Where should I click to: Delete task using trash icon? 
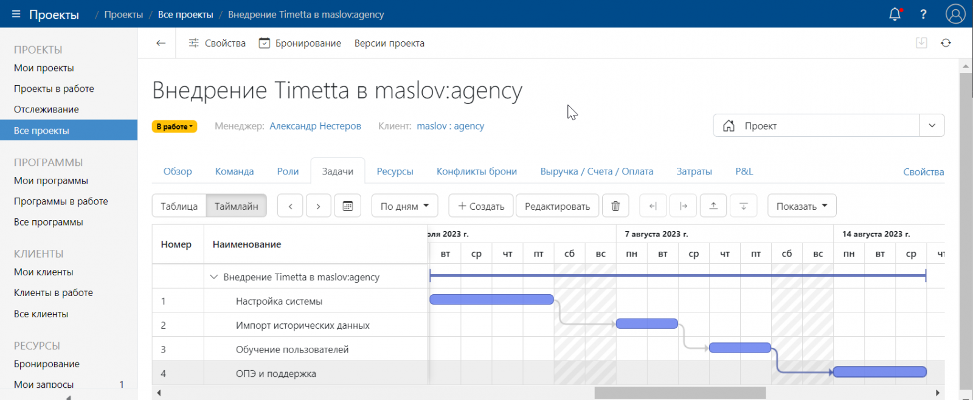[615, 206]
